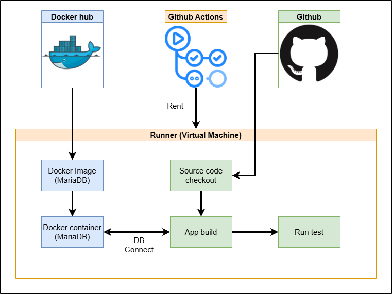Click the two-dot circle in Actions icon
The image size is (392, 294).
click(194, 78)
